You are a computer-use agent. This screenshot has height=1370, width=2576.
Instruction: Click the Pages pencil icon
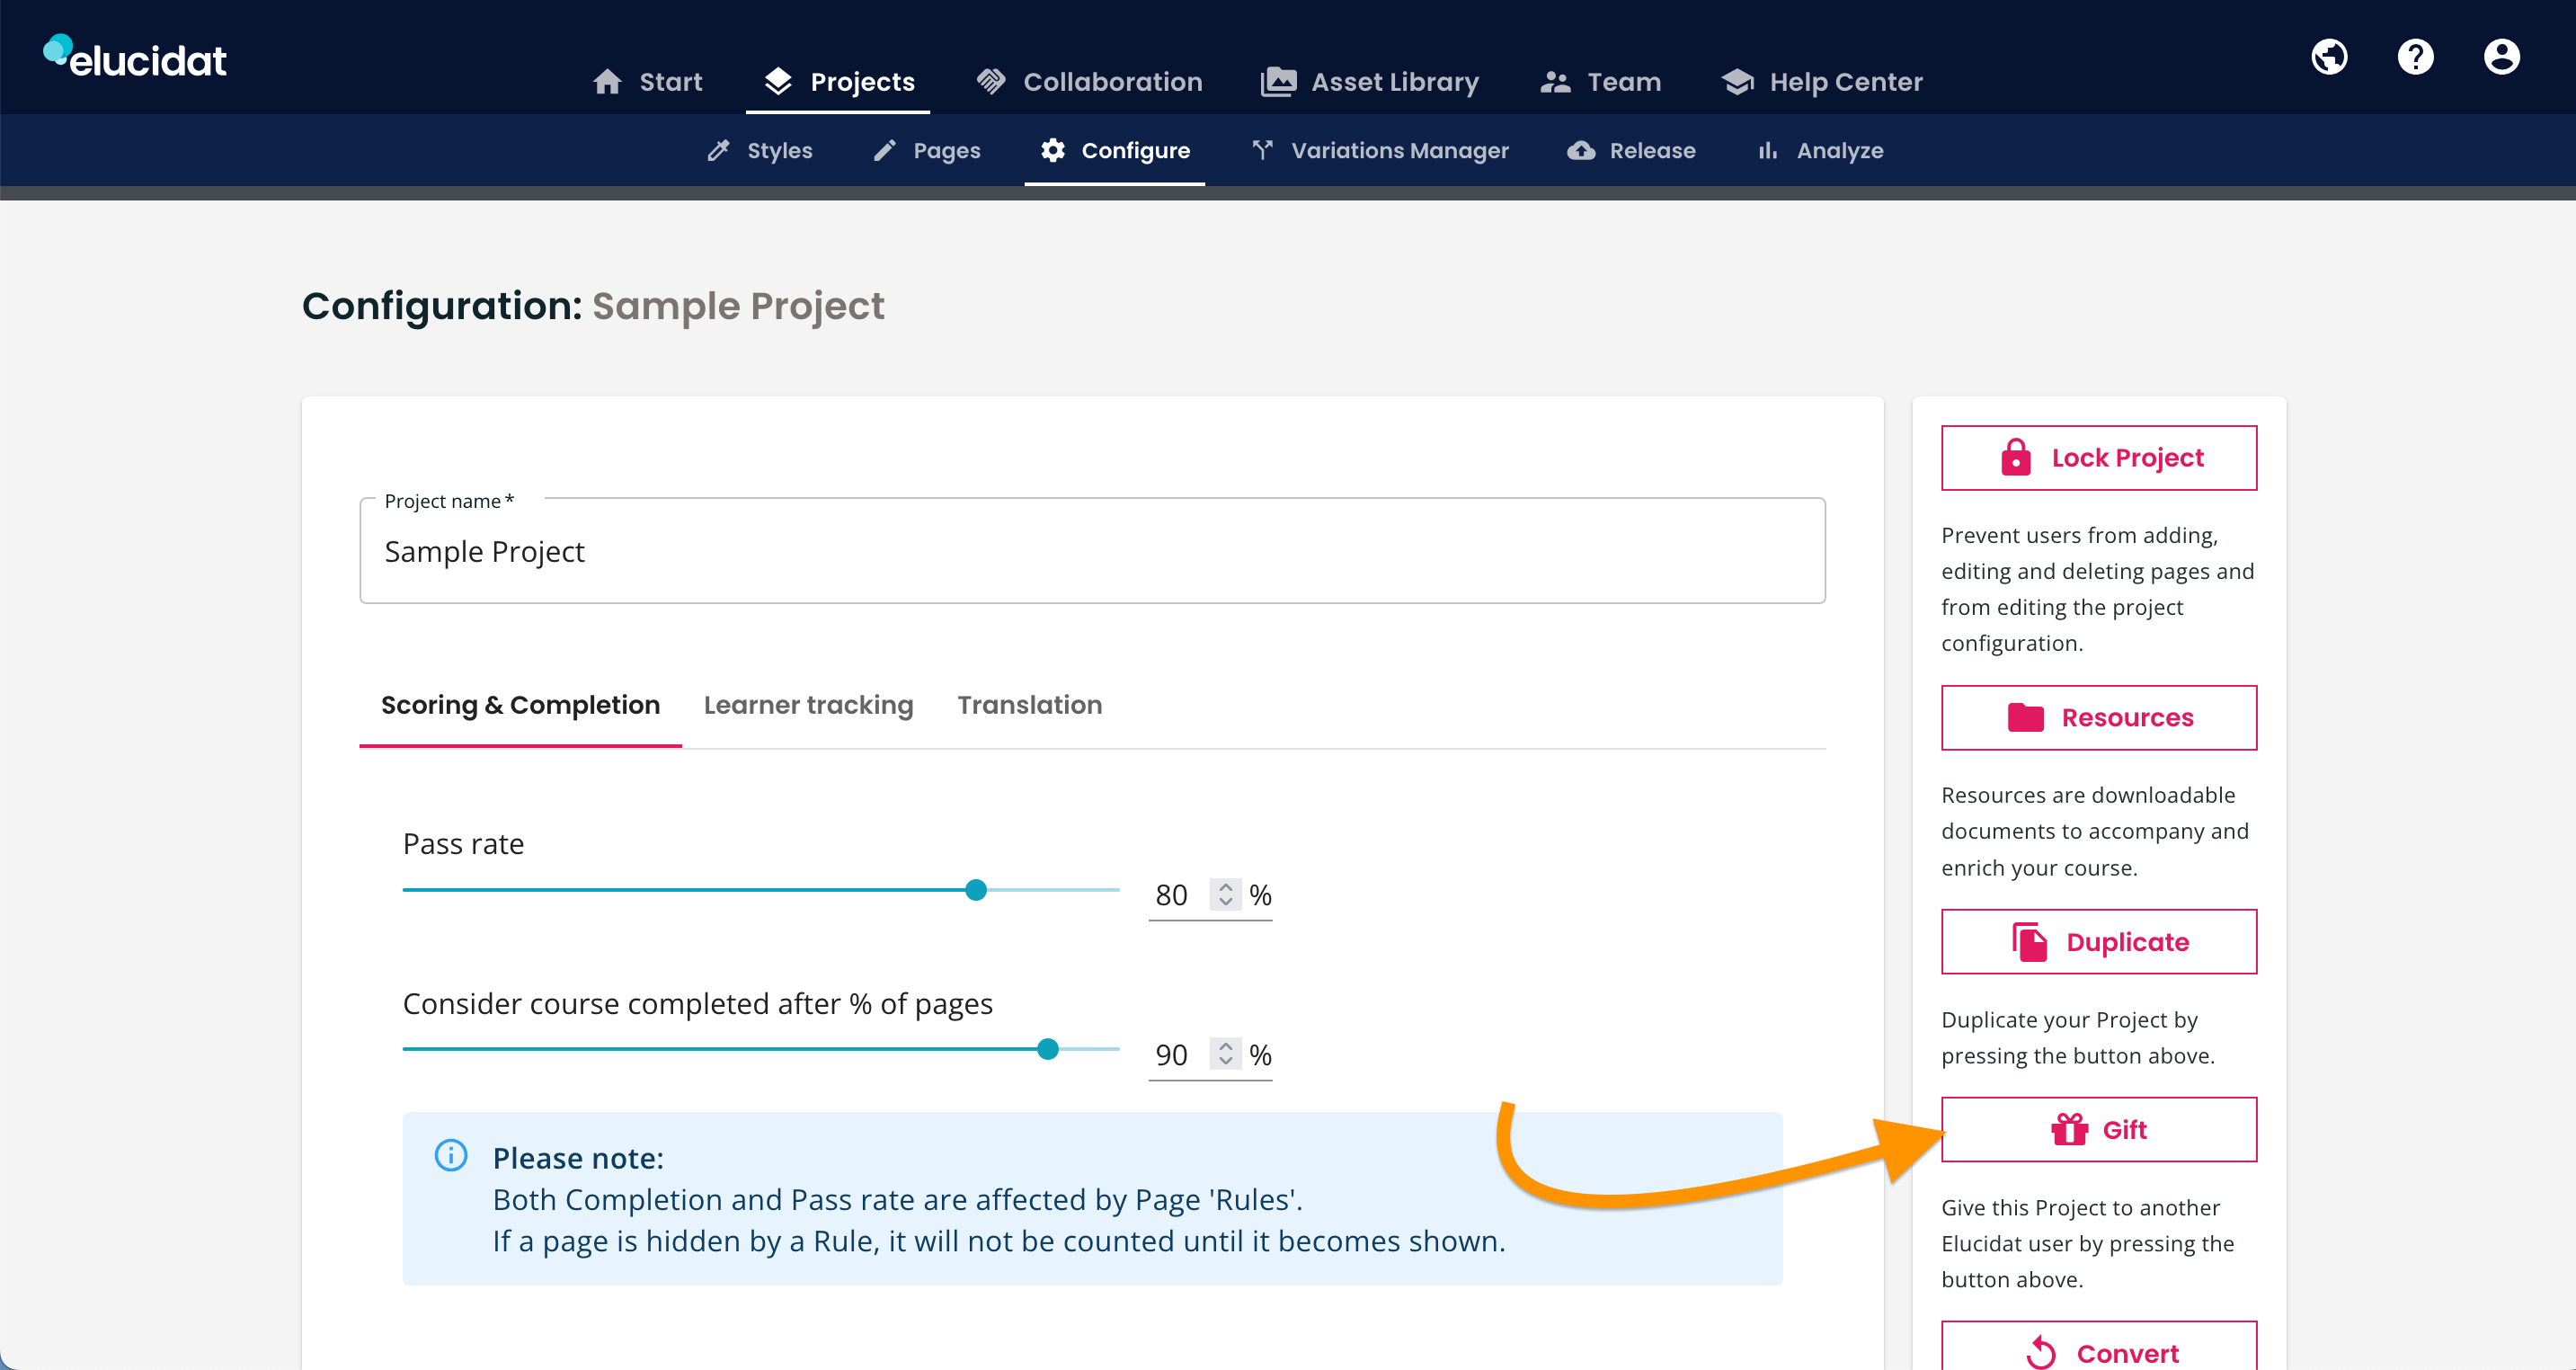click(884, 151)
